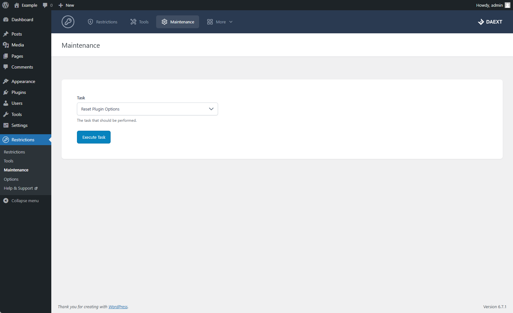Open the Pages sidebar item
Image resolution: width=513 pixels, height=313 pixels.
click(x=26, y=56)
